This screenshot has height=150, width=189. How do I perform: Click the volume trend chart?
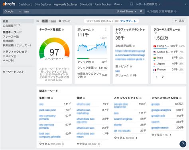(x=92, y=48)
